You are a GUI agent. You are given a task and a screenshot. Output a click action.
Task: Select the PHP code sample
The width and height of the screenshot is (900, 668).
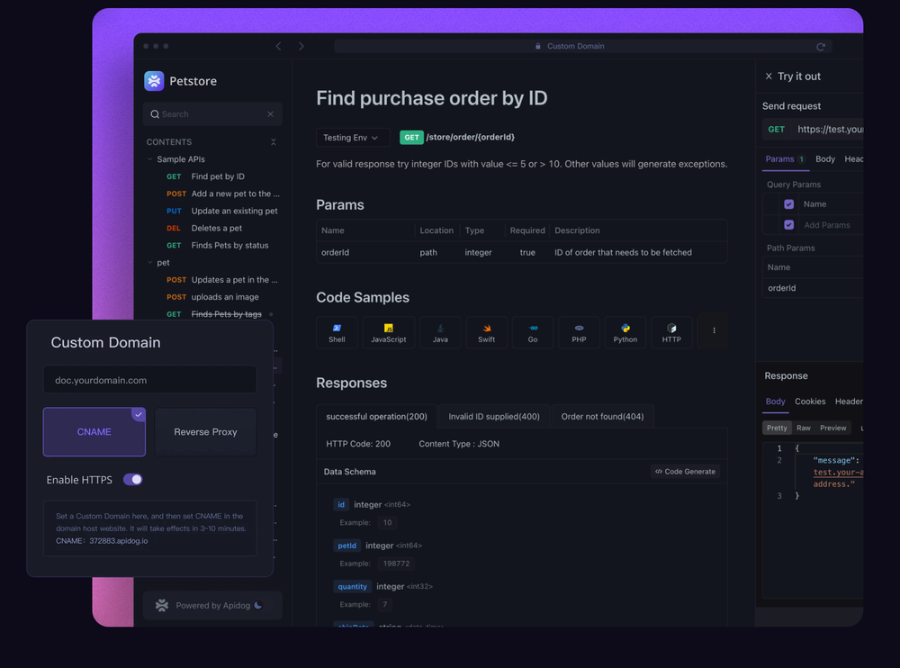point(579,332)
